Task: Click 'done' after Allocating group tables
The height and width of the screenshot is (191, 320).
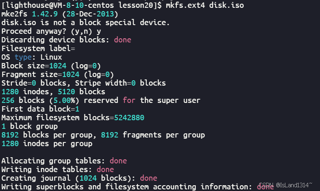Action: tap(118, 161)
